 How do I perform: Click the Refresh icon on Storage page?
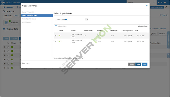[x=161, y=15]
